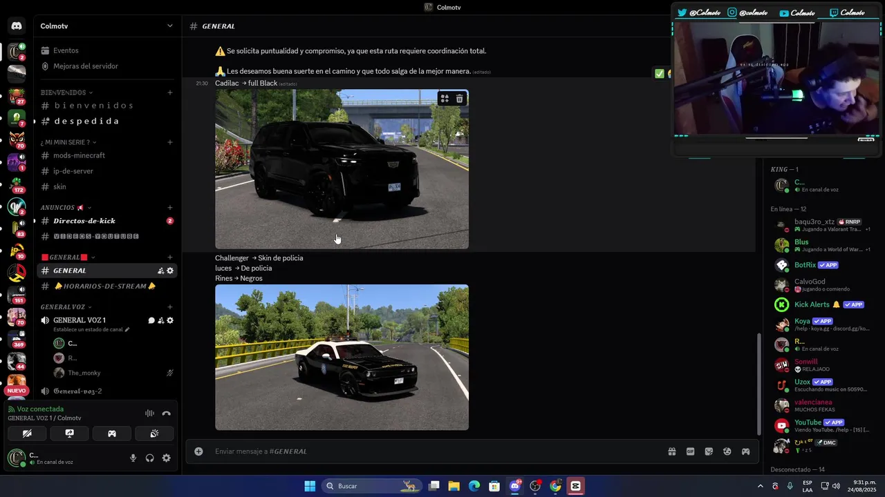
Task: Edit the voice channel status pencil
Action: click(x=127, y=330)
